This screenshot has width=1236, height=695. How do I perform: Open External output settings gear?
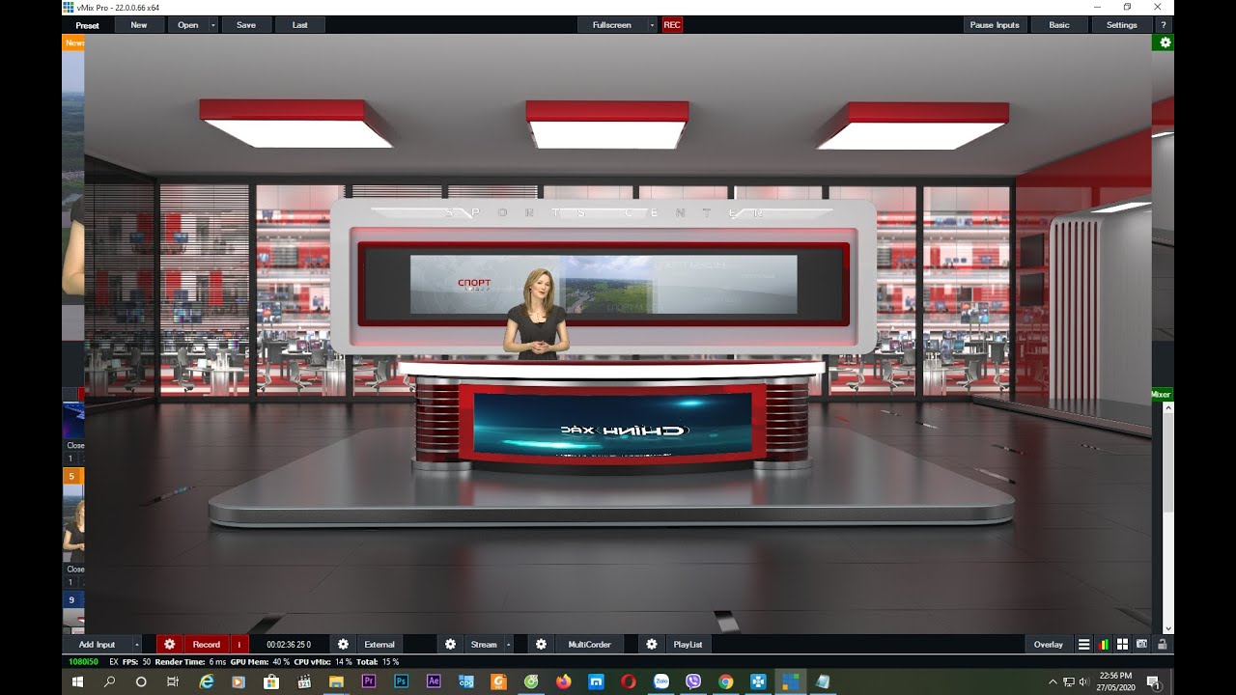[x=343, y=644]
